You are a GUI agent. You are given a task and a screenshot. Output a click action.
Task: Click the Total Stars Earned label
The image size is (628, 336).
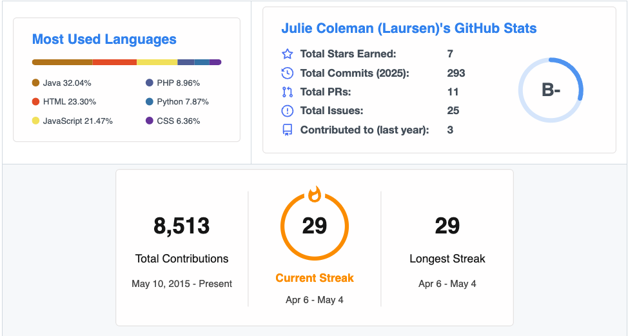tap(348, 54)
